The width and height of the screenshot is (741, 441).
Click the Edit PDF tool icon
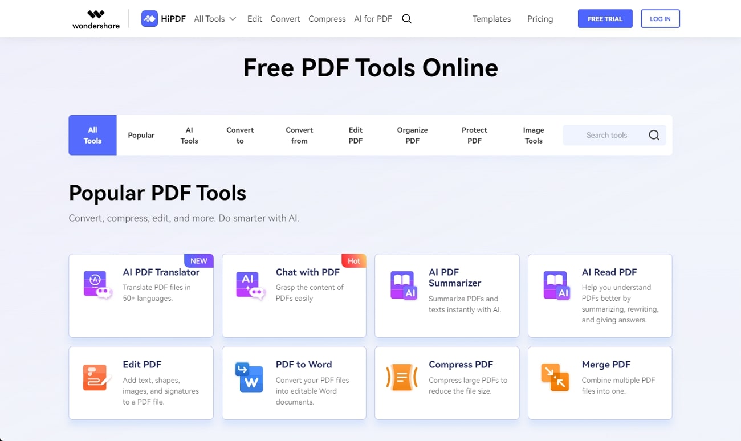pyautogui.click(x=97, y=378)
